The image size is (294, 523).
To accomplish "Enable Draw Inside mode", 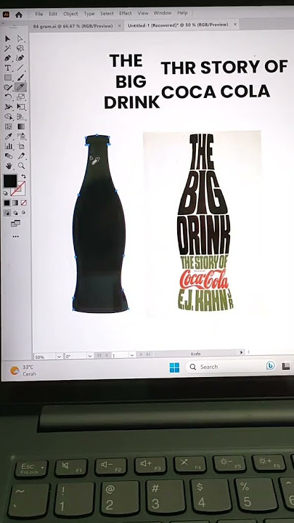I will click(x=24, y=212).
